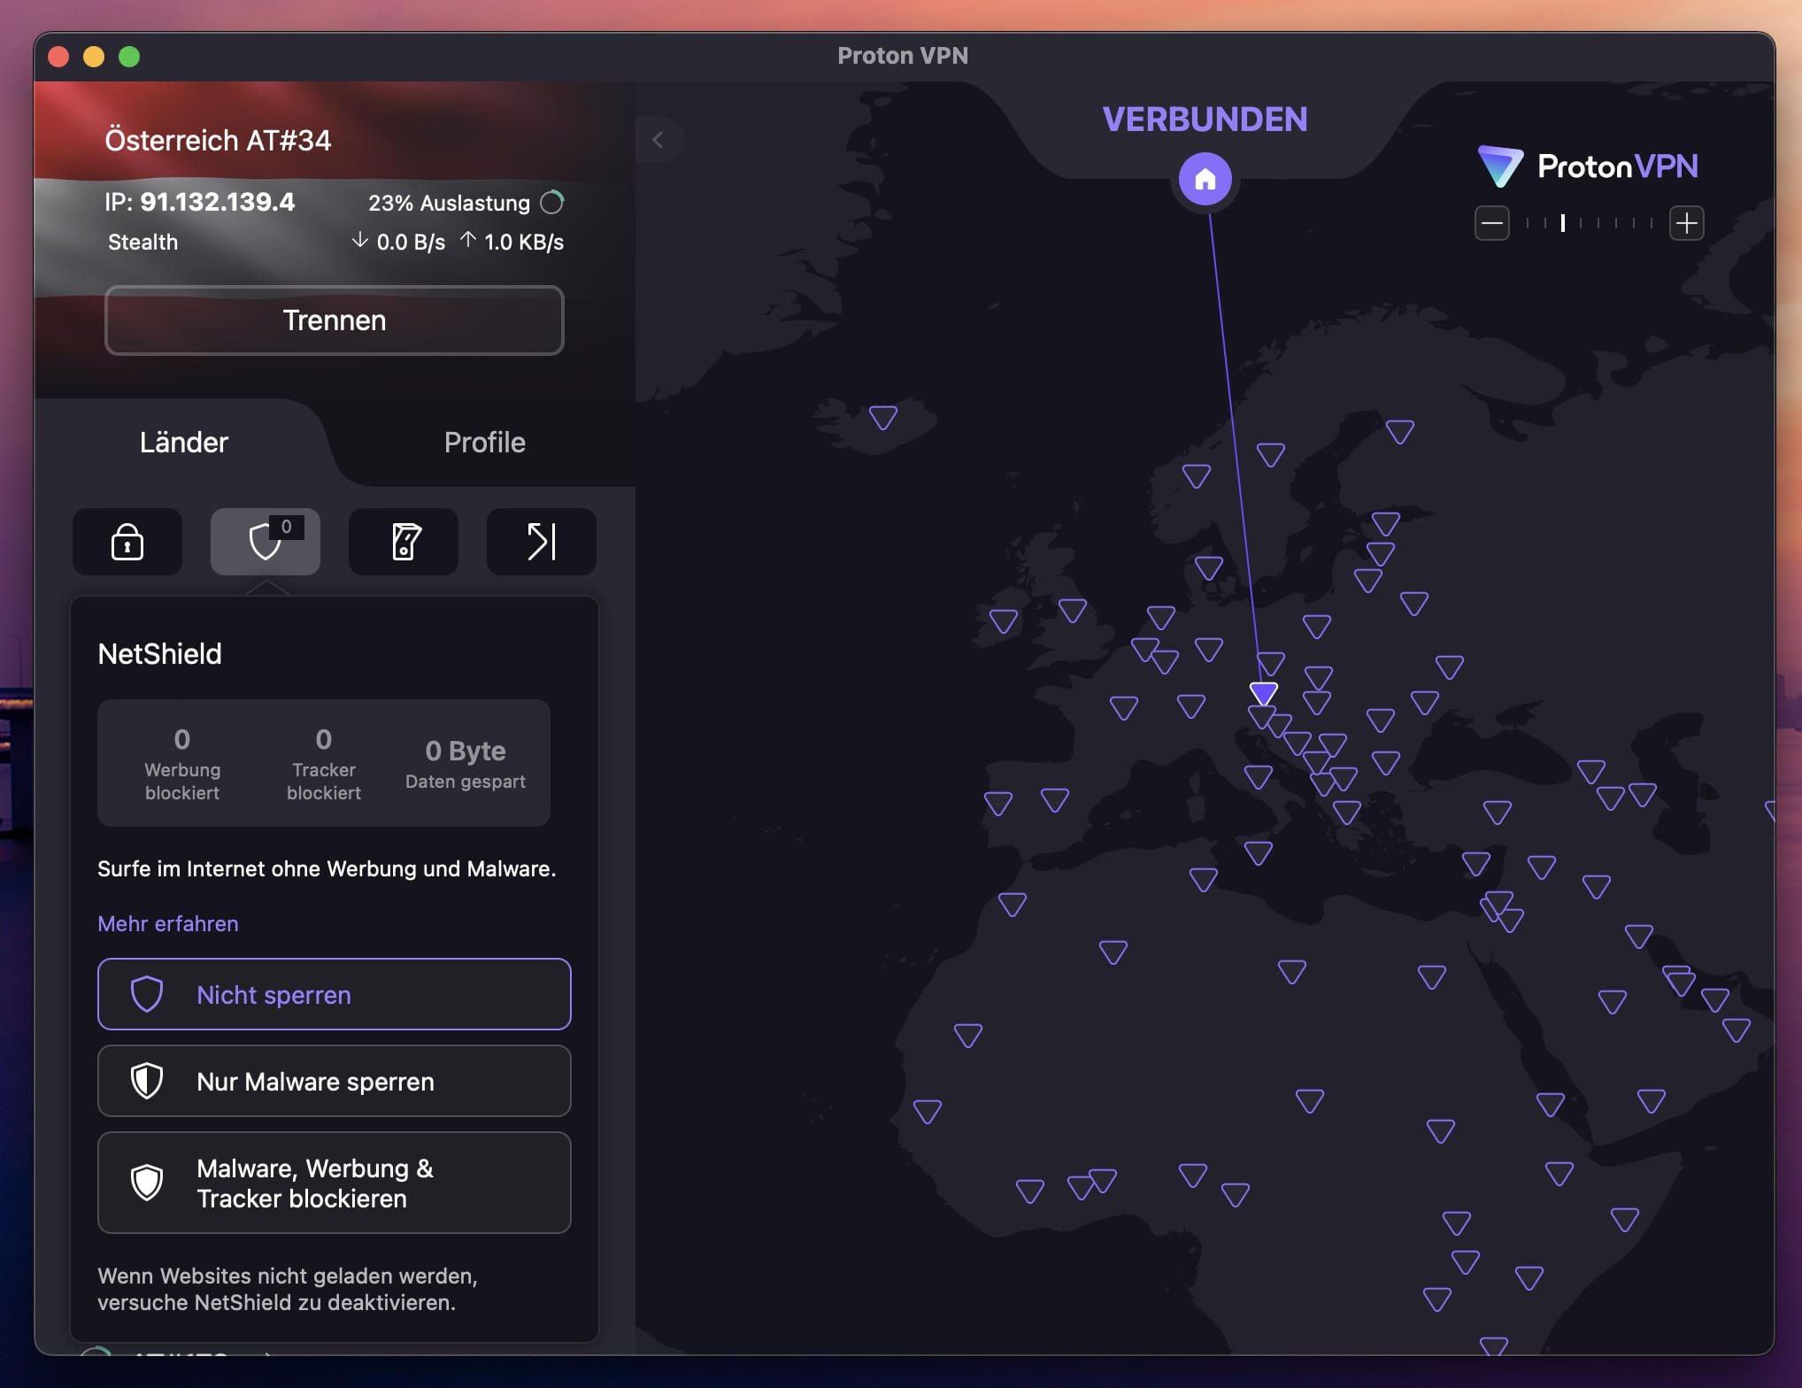Enable 'Malware, Werbung & Tracker blockieren'
This screenshot has width=1802, height=1388.
click(x=335, y=1183)
